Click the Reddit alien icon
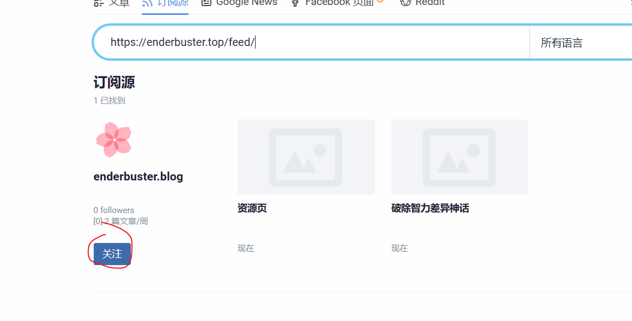The image size is (632, 321). (406, 3)
